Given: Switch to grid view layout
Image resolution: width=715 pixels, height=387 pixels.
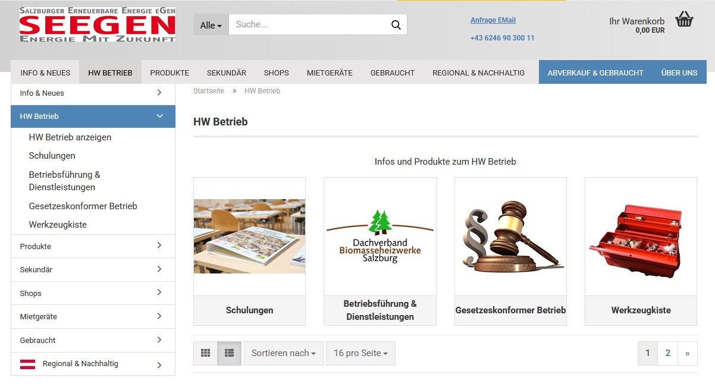Looking at the screenshot, I should [205, 353].
